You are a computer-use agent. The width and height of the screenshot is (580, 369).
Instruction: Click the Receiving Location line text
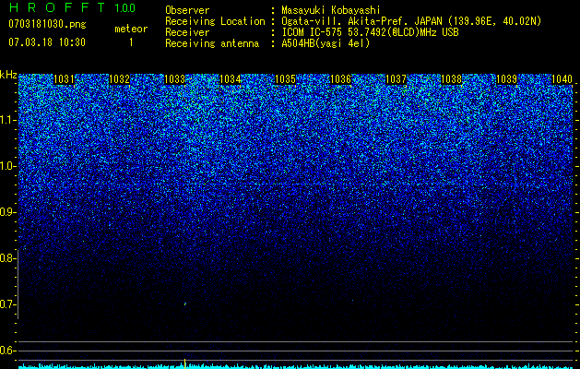coord(412,21)
